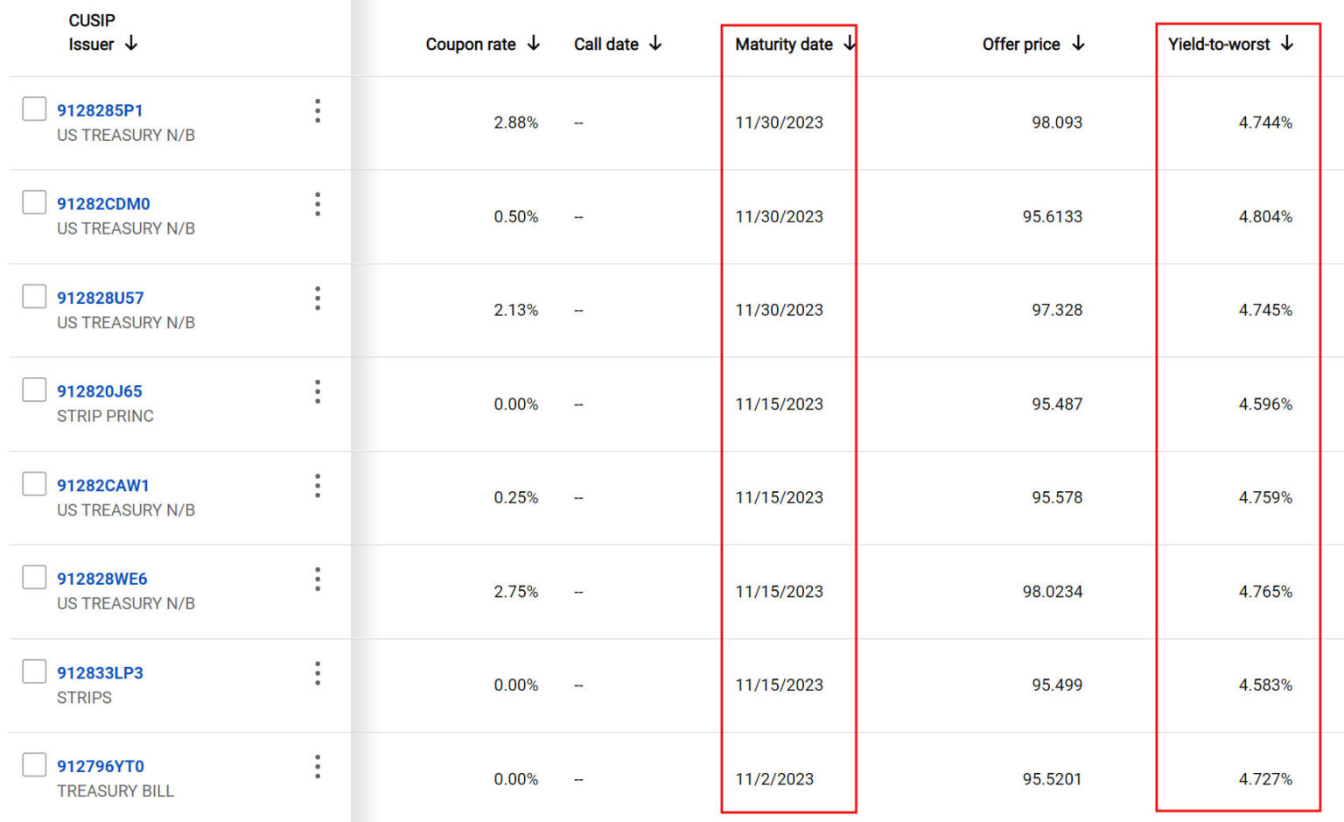Open actions menu for STRIP PRINC 912820J65
1344x822 pixels.
[x=318, y=392]
